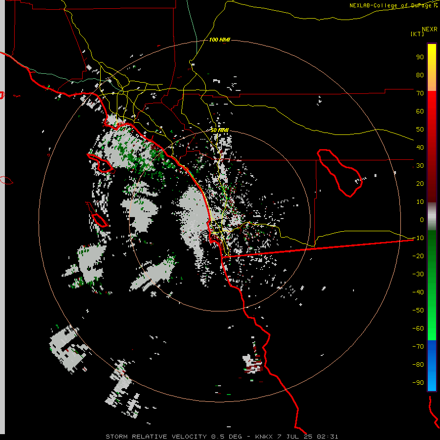Click the [KT] units label
The width and height of the screenshot is (440, 440).
click(x=417, y=34)
